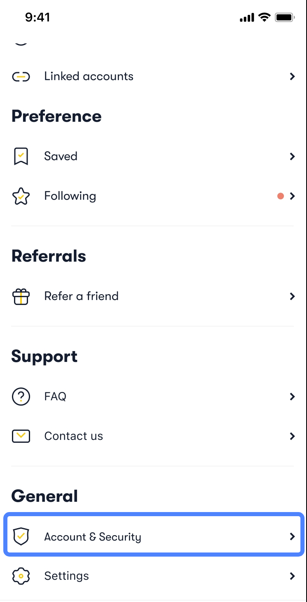Screen dimensions: 307x602
Task: Click the chevron beside Contact us
Action: click(x=292, y=436)
